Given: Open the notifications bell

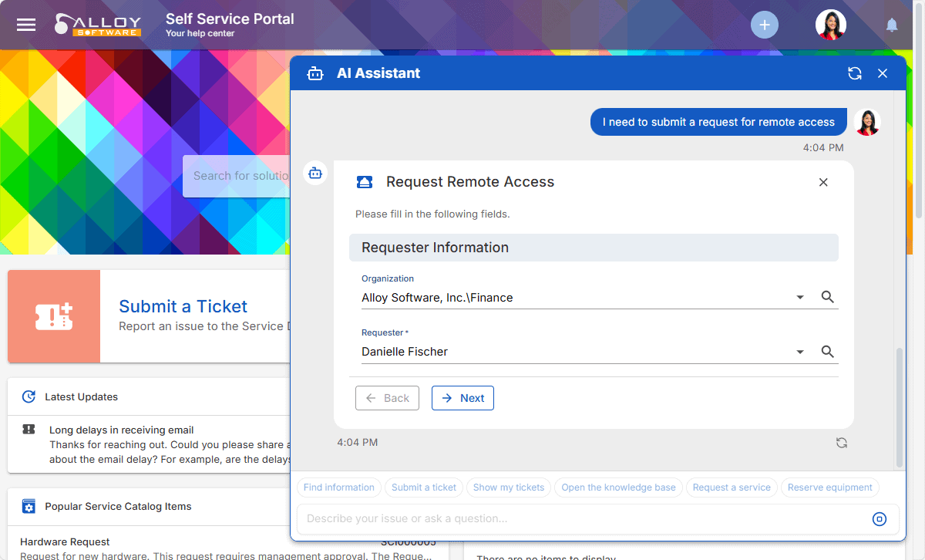Looking at the screenshot, I should pos(892,25).
